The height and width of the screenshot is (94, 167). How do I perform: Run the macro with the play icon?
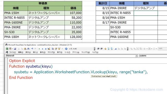(39, 49)
